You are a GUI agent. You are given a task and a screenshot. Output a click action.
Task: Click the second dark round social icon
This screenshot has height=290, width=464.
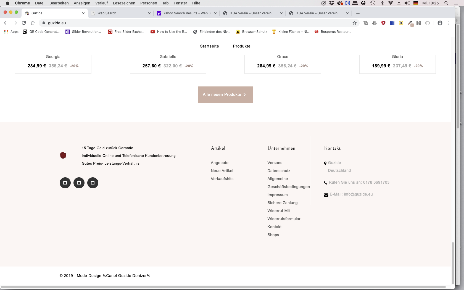click(79, 183)
